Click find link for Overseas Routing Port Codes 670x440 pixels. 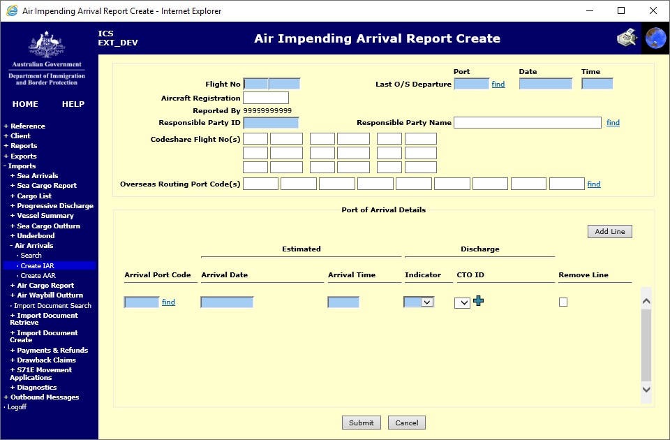[593, 184]
